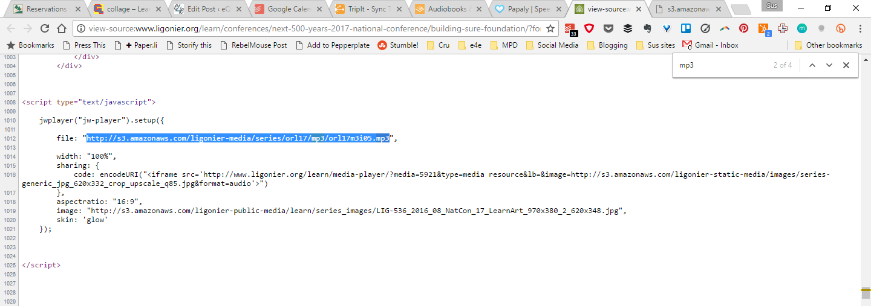Click the HubSpot extension icon
Viewport: 871px width, 306px height.
click(x=763, y=28)
